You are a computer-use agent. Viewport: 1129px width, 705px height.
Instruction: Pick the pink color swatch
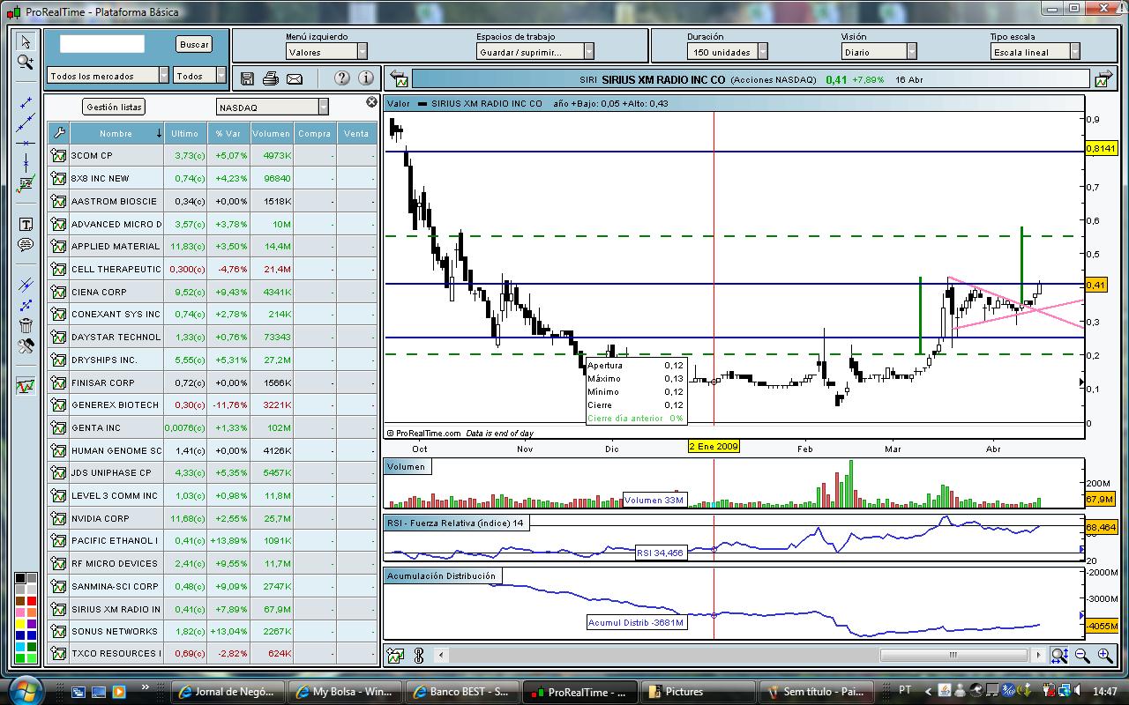pos(20,612)
